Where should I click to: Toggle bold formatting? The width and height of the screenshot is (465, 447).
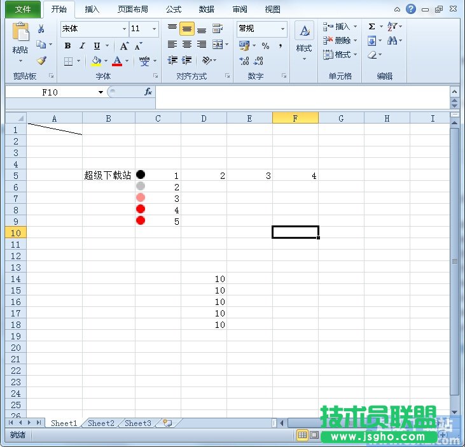pos(67,46)
